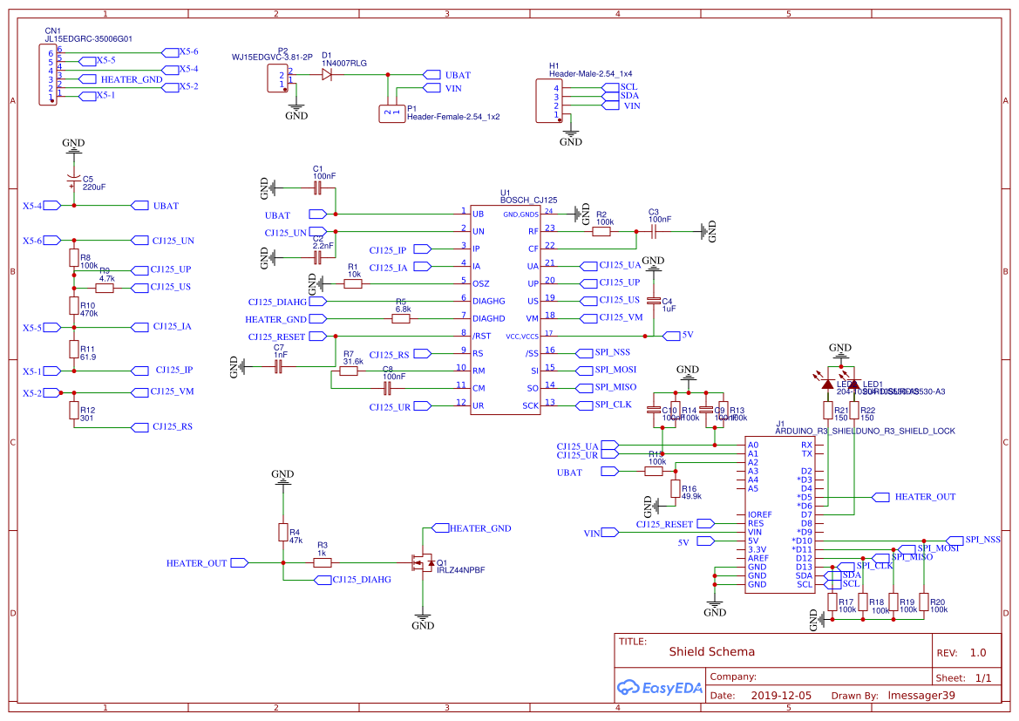Viewport: 1019px width, 721px height.
Task: Click the 'AREF' pin label on the Arduino
Action: pyautogui.click(x=757, y=558)
